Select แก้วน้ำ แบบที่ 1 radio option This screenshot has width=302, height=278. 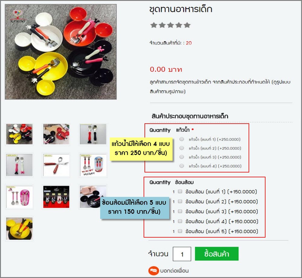182,139
